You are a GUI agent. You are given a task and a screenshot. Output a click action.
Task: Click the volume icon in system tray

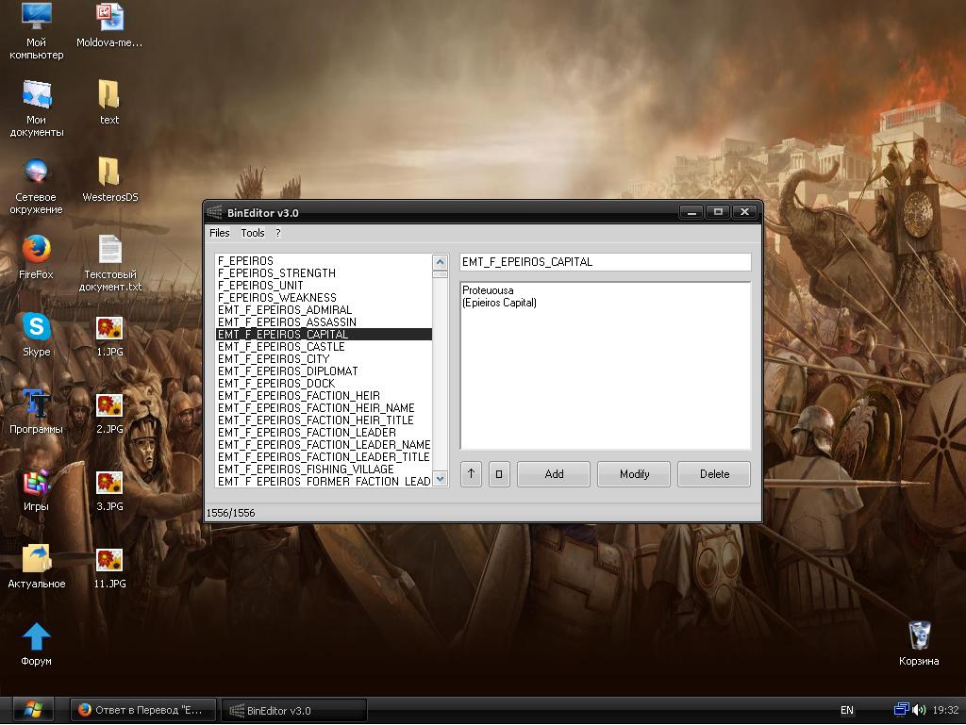[919, 710]
